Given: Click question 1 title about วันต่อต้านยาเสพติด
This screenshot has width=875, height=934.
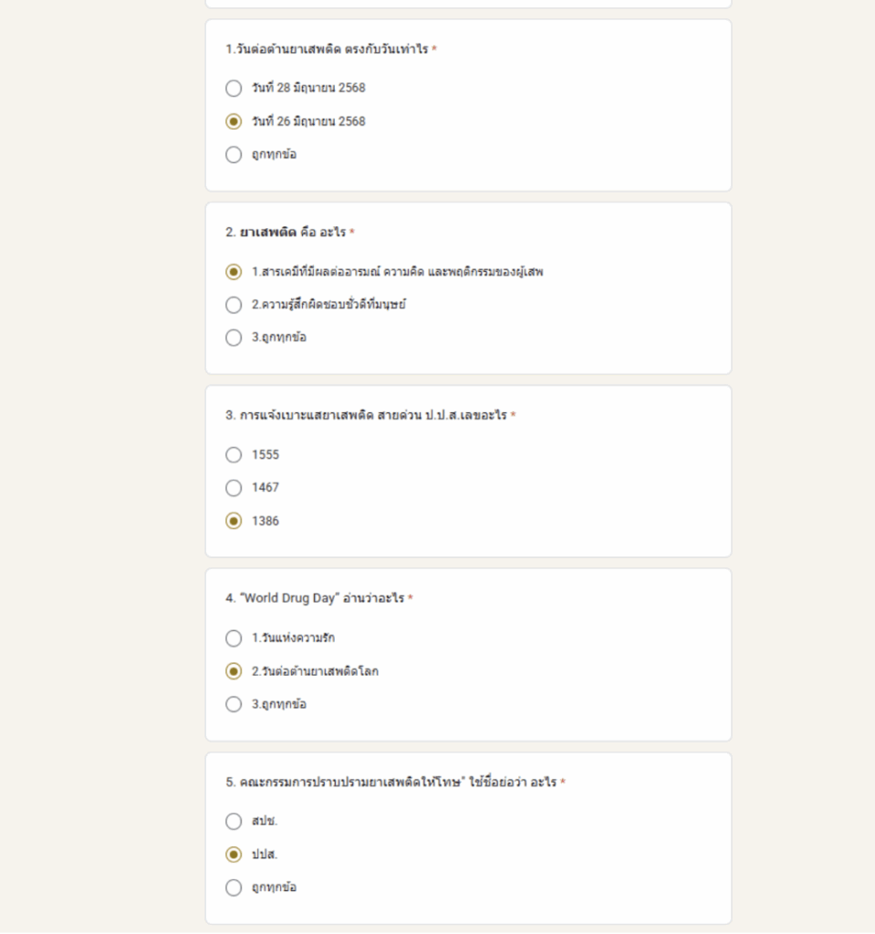Looking at the screenshot, I should pos(327,49).
